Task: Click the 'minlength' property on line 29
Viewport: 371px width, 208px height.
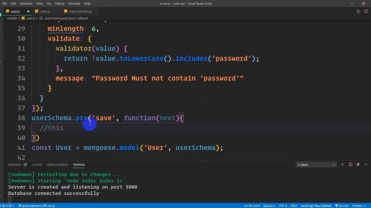Action: pos(66,29)
